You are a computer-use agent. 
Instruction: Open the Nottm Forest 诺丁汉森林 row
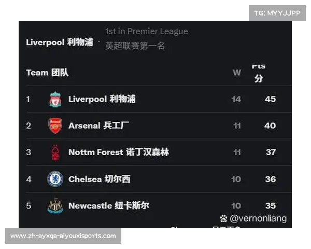(x=159, y=153)
